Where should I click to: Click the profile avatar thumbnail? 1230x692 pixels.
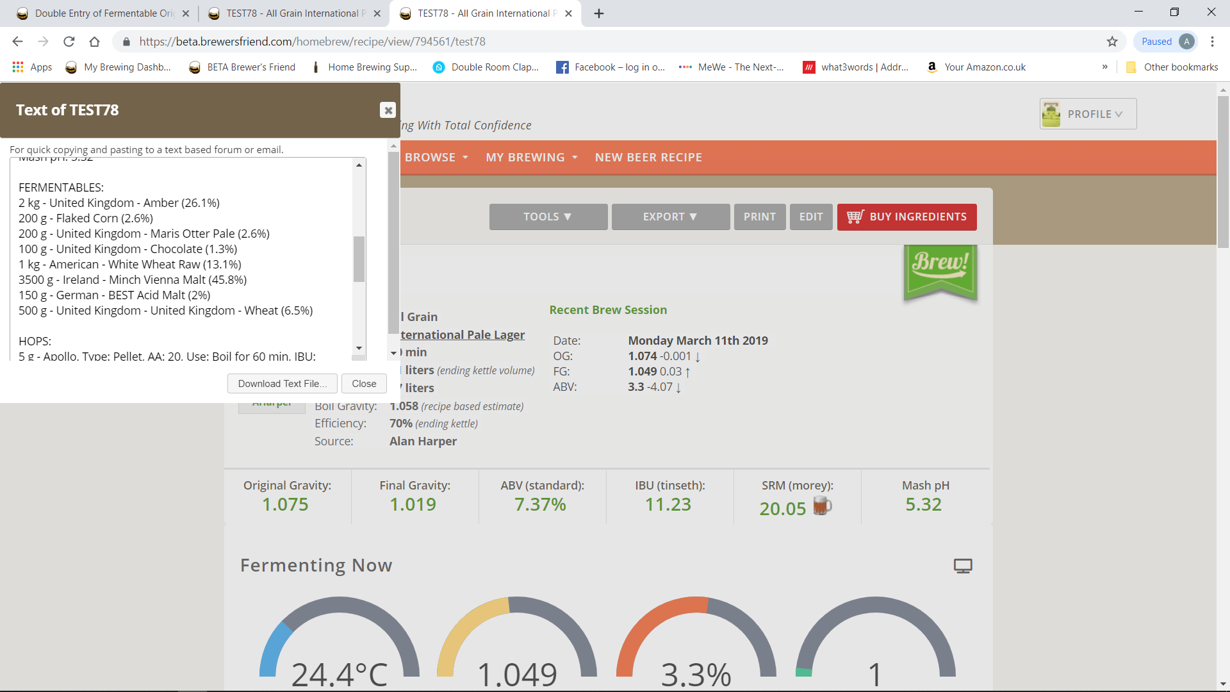(1051, 114)
